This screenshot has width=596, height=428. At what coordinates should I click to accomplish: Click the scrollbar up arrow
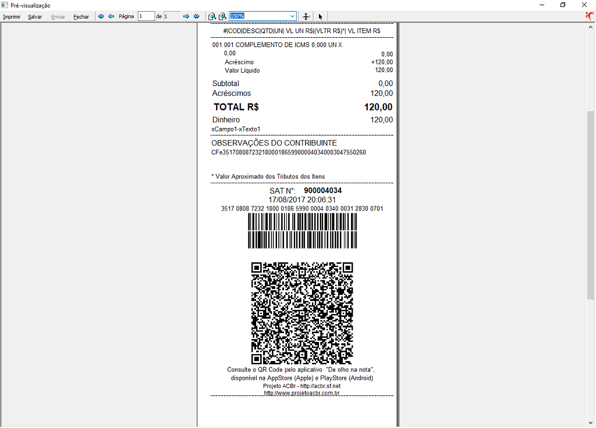[591, 27]
